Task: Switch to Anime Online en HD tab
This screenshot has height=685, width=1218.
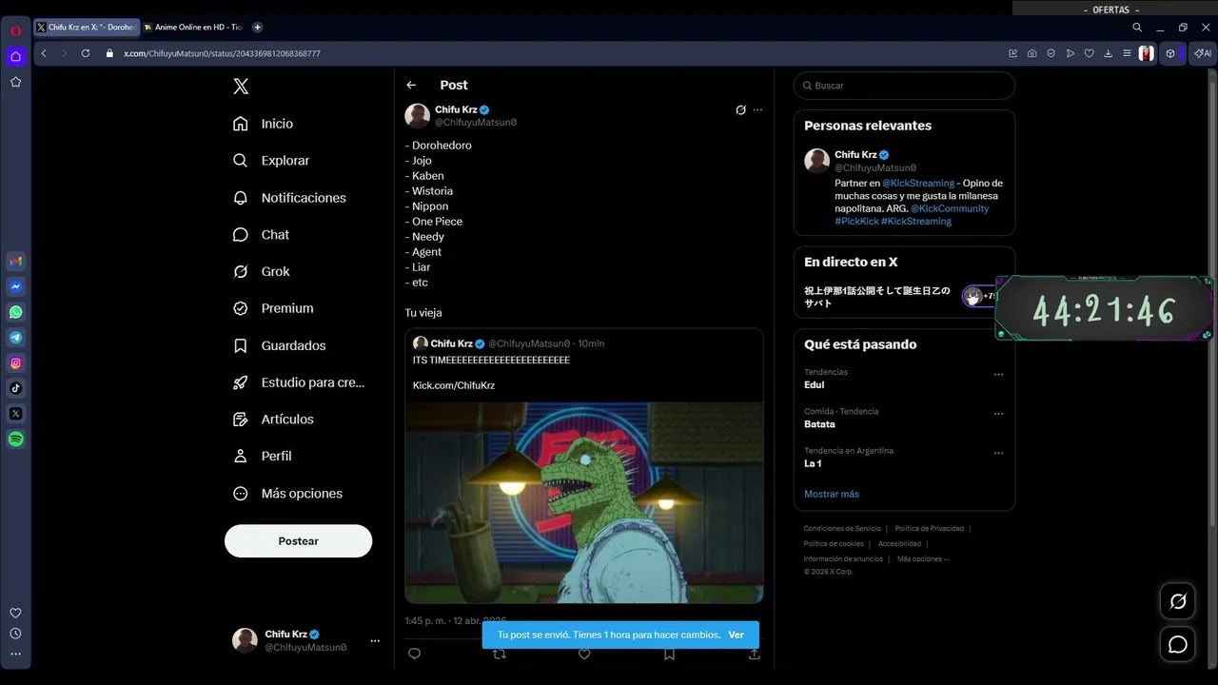Action: pos(193,28)
